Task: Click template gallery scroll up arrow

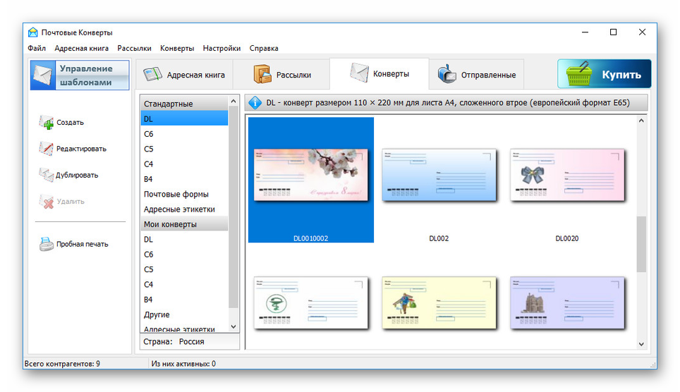Action: pyautogui.click(x=641, y=121)
